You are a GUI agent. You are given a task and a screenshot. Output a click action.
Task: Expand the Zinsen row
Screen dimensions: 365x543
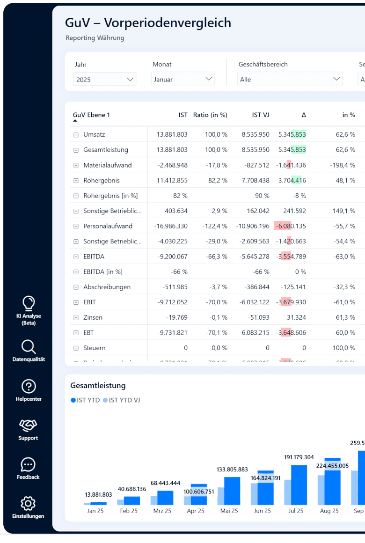76,317
